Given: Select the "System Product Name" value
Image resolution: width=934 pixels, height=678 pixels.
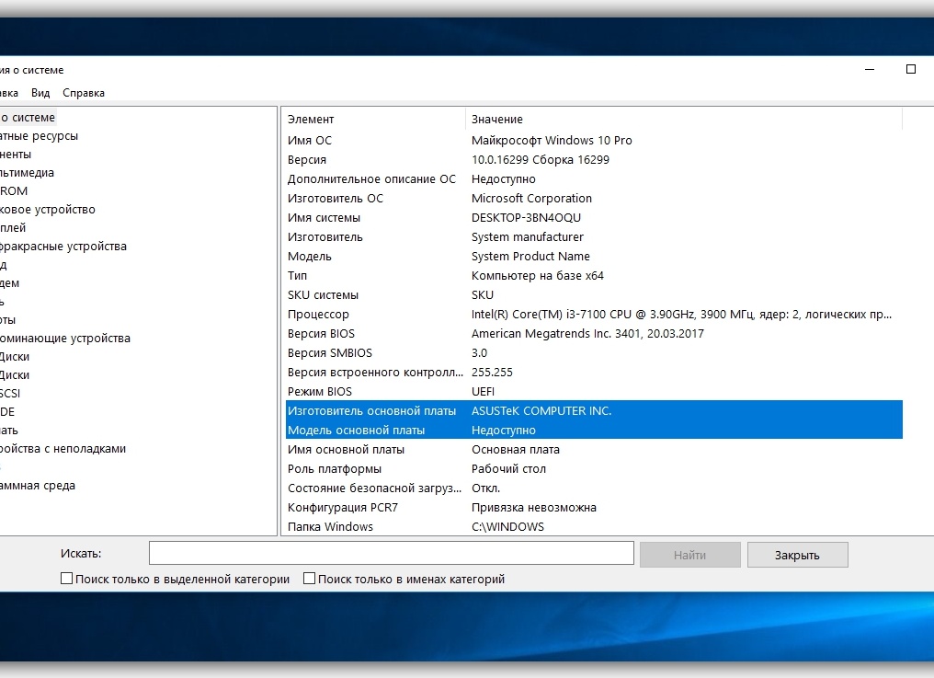Looking at the screenshot, I should 530,257.
